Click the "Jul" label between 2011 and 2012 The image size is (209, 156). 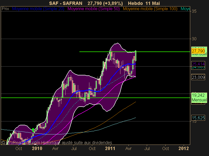[x=147, y=148]
